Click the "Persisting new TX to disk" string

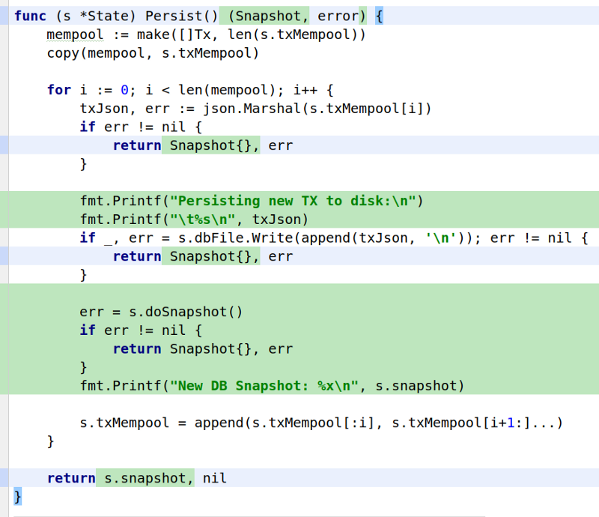(x=293, y=201)
